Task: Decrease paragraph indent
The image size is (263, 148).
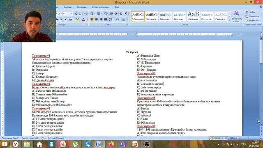Action: coord(112,14)
